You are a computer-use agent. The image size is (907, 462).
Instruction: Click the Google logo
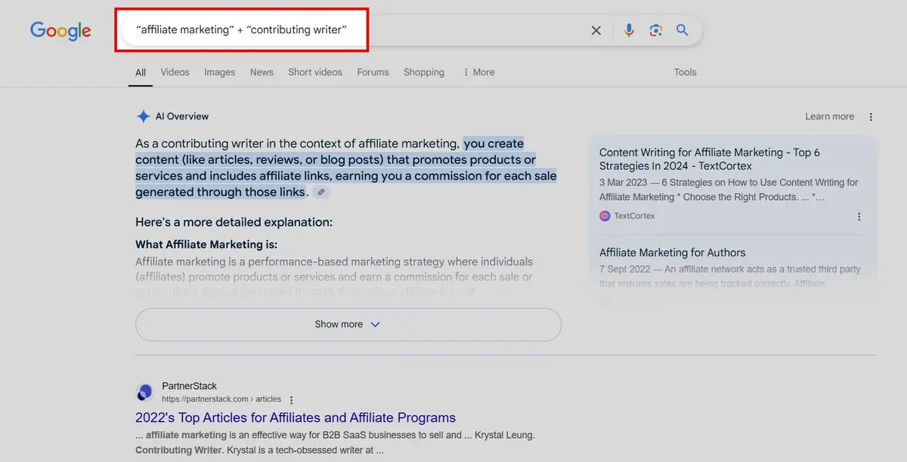tap(60, 30)
